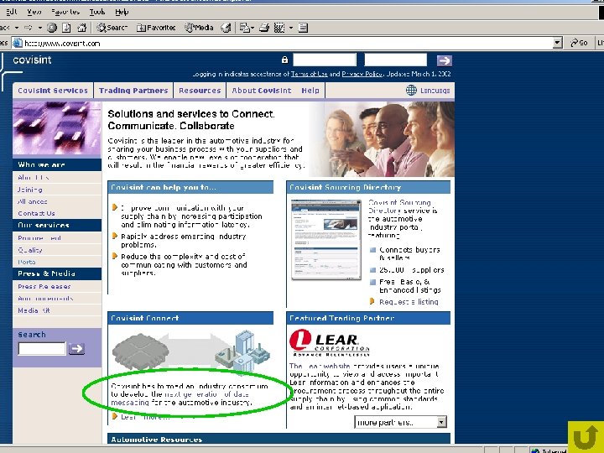Click the Mail icon in toolbar
Viewport: 604px width, 453px height.
pyautogui.click(x=244, y=28)
